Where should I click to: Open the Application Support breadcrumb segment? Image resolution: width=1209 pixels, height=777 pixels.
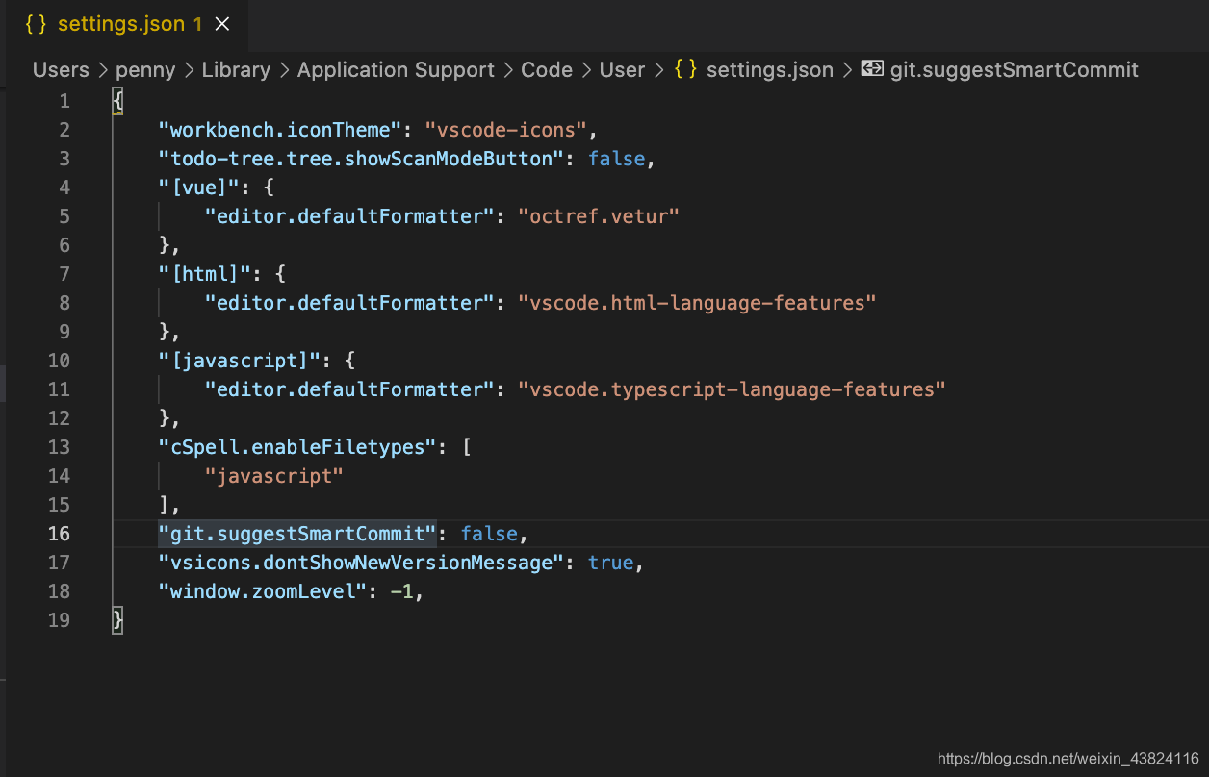pyautogui.click(x=396, y=70)
